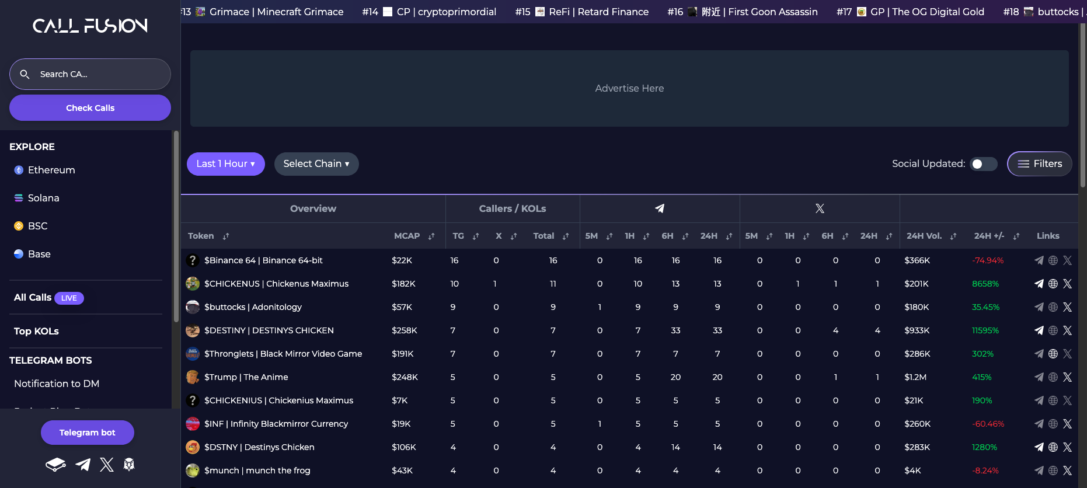The width and height of the screenshot is (1087, 488).
Task: Open Top KOLs page
Action: tap(36, 331)
